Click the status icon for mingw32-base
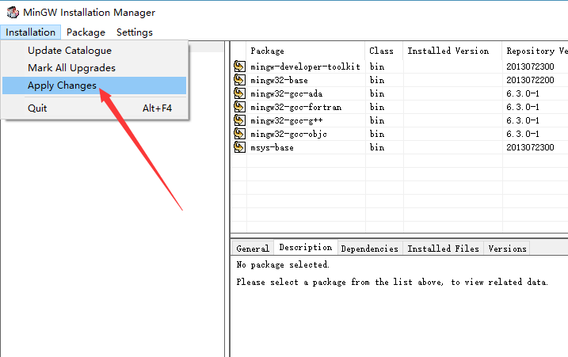Image resolution: width=568 pixels, height=357 pixels. point(239,80)
